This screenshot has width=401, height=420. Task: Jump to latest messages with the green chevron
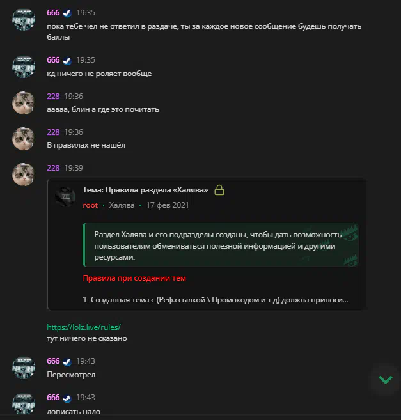point(386,380)
